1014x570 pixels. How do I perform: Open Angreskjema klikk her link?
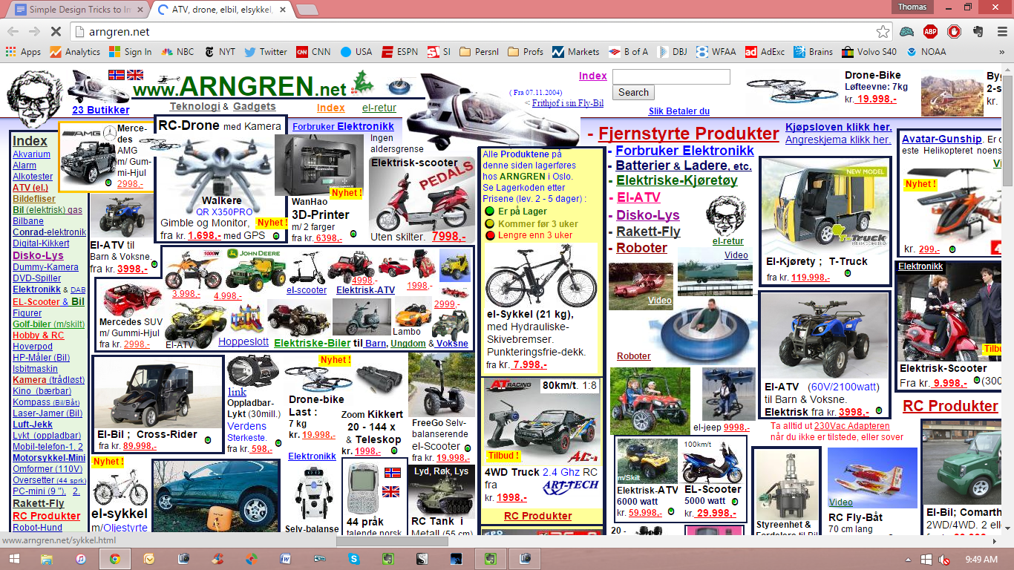838,140
